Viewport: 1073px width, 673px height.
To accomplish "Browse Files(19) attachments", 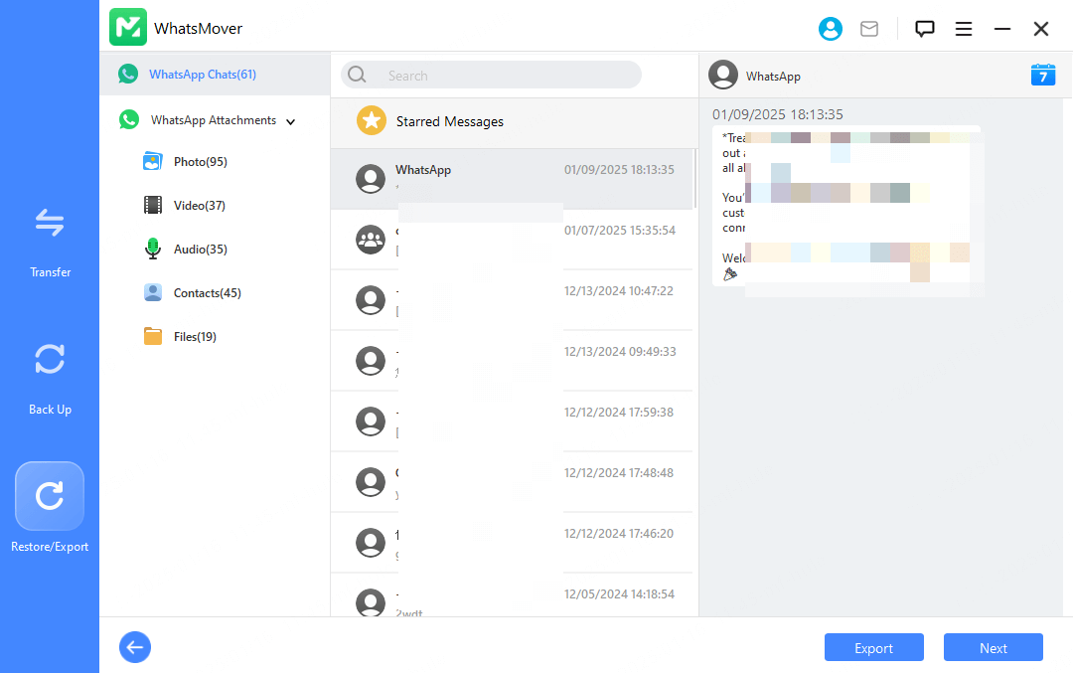I will 195,337.
